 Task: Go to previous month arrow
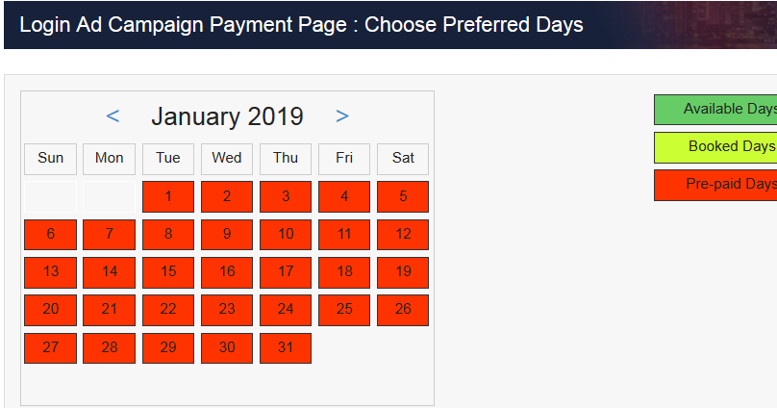(113, 117)
